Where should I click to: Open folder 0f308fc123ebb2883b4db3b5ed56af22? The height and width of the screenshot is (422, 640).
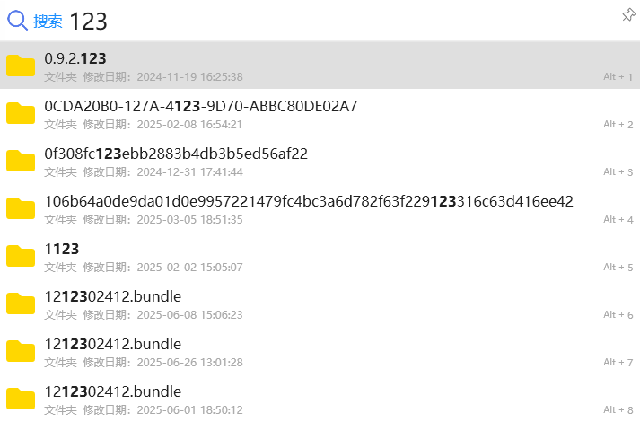[320, 161]
